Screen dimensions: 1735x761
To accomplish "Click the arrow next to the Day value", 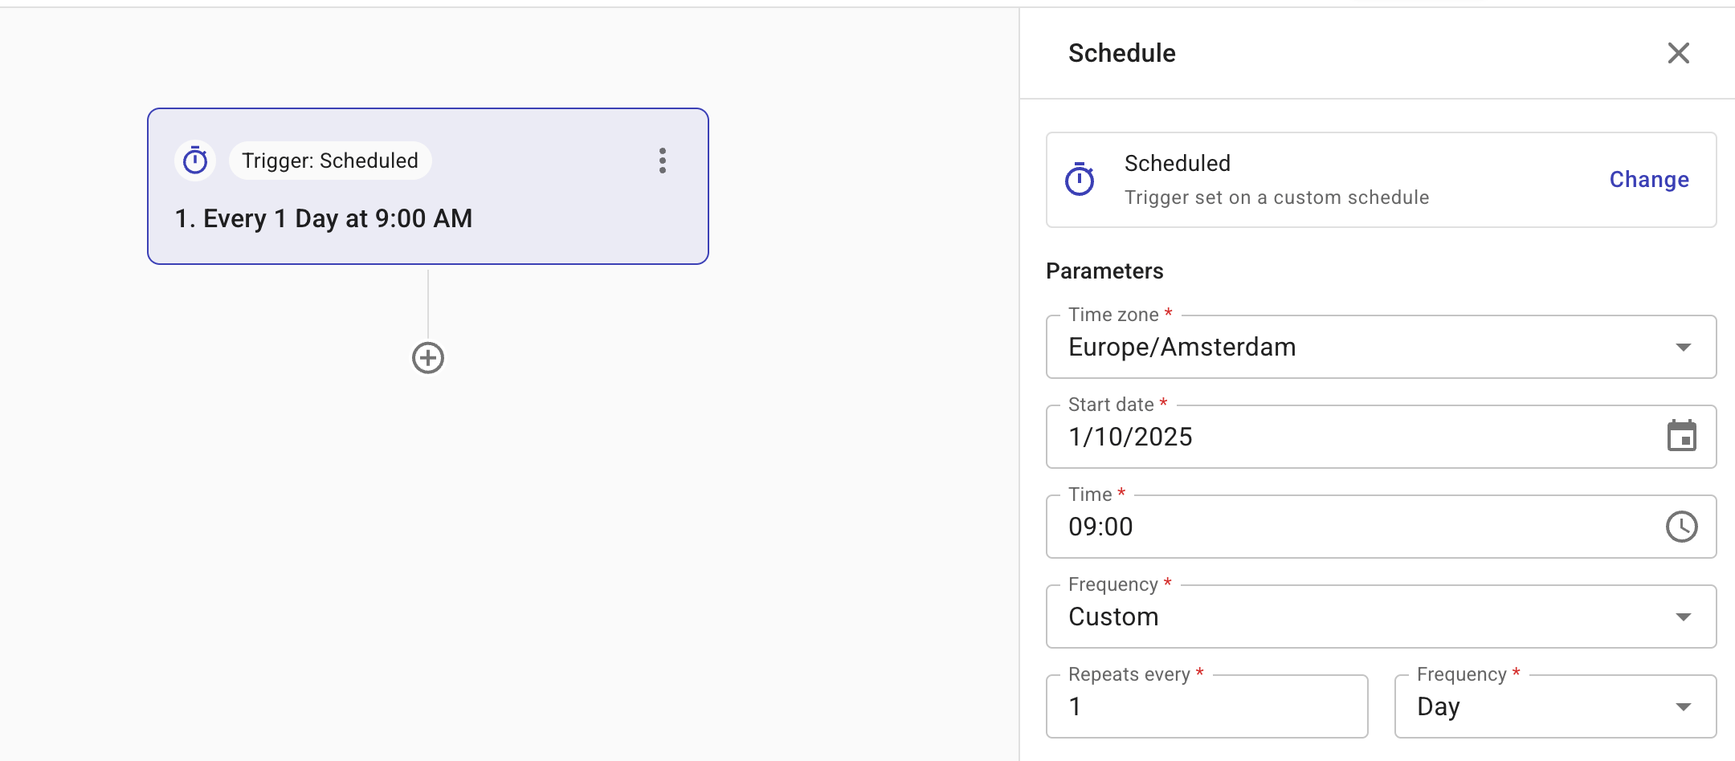I will tap(1684, 707).
